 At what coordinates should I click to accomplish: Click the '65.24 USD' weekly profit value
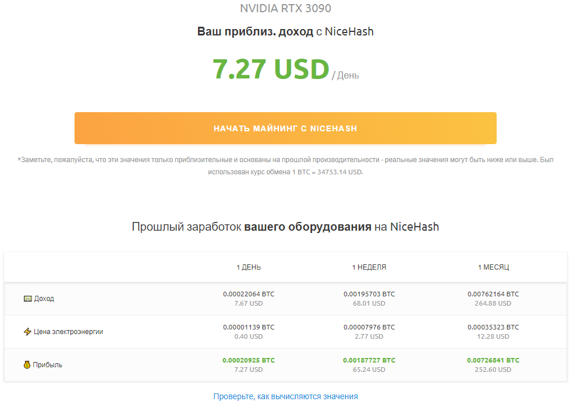pos(369,370)
